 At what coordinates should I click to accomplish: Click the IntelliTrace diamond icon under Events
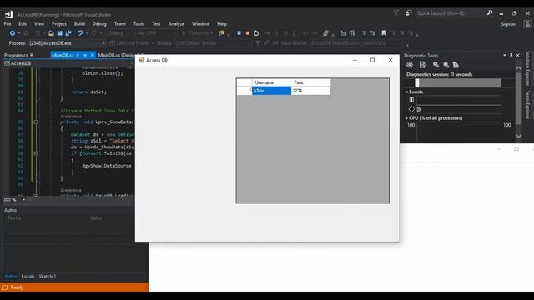411,109
